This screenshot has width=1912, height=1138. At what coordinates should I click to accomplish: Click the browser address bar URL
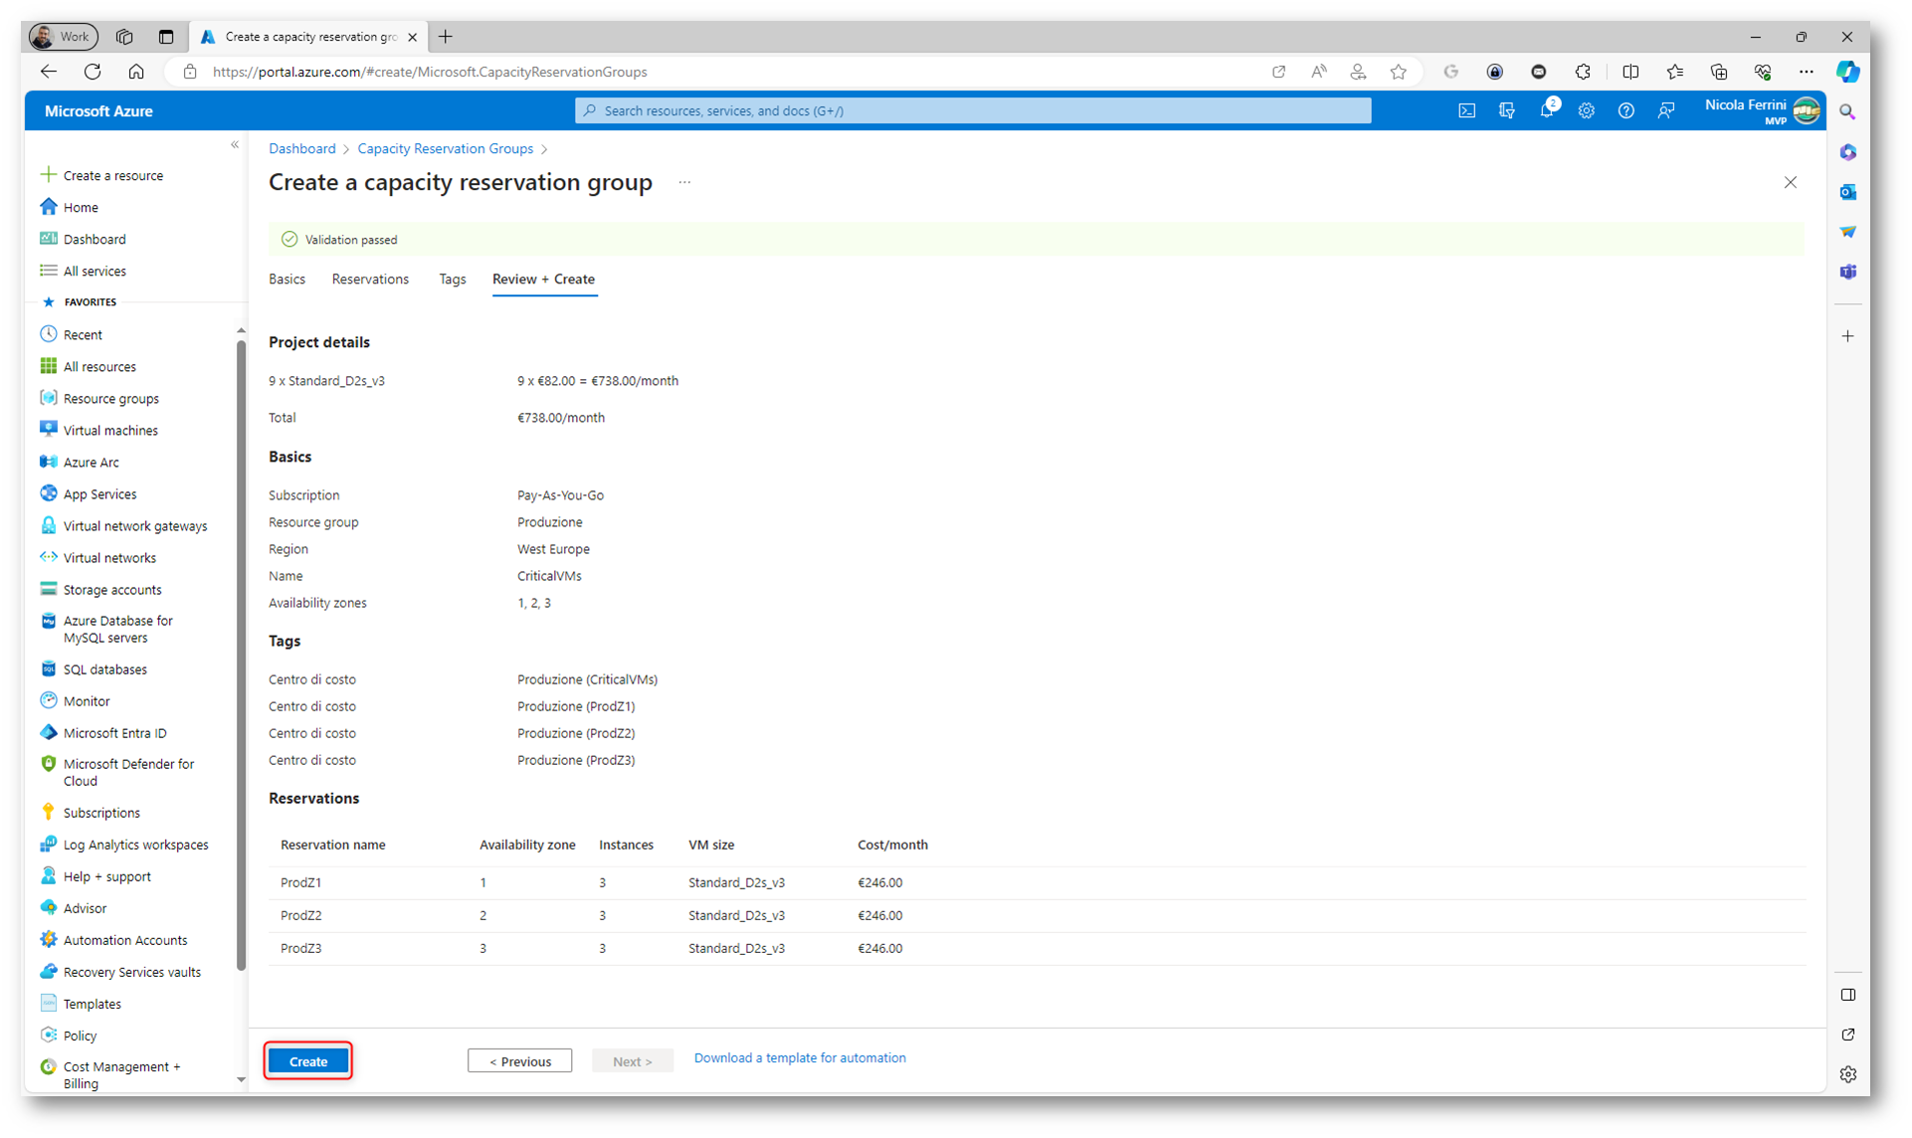pyautogui.click(x=430, y=72)
